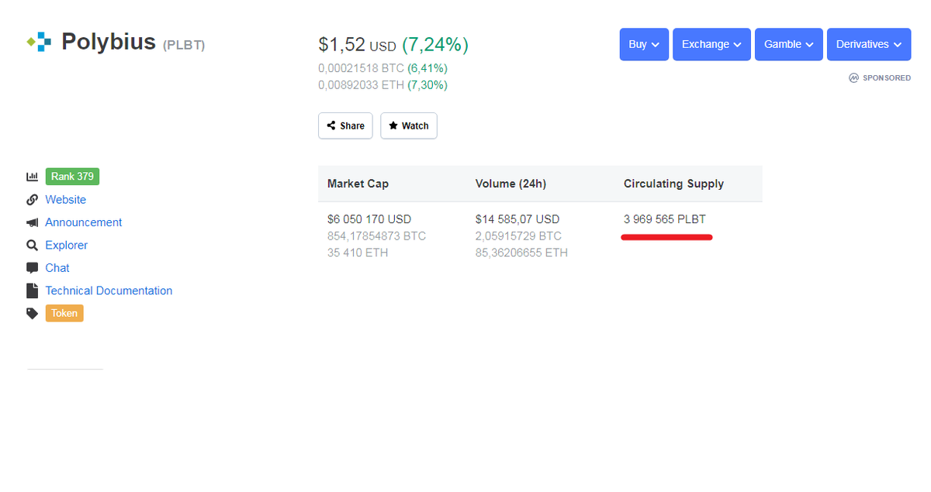Click the file icon beside Technical Documentation
The width and height of the screenshot is (931, 492).
pyautogui.click(x=32, y=291)
